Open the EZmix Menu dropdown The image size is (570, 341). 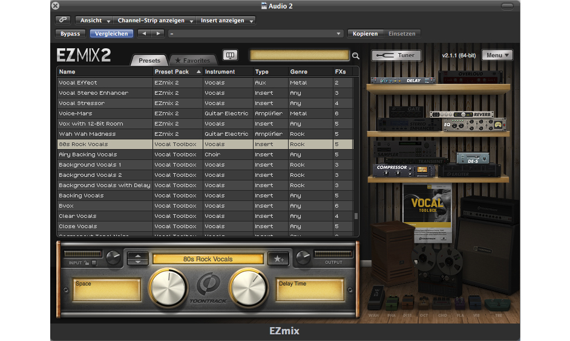click(497, 55)
